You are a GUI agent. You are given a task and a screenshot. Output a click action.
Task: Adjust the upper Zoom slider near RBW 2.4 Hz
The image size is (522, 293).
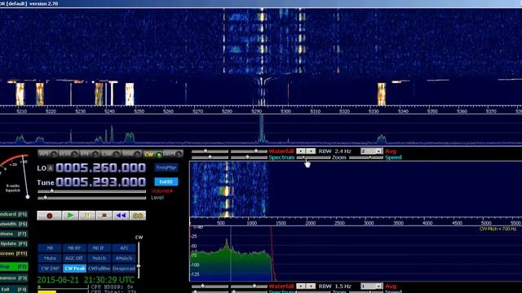313,157
